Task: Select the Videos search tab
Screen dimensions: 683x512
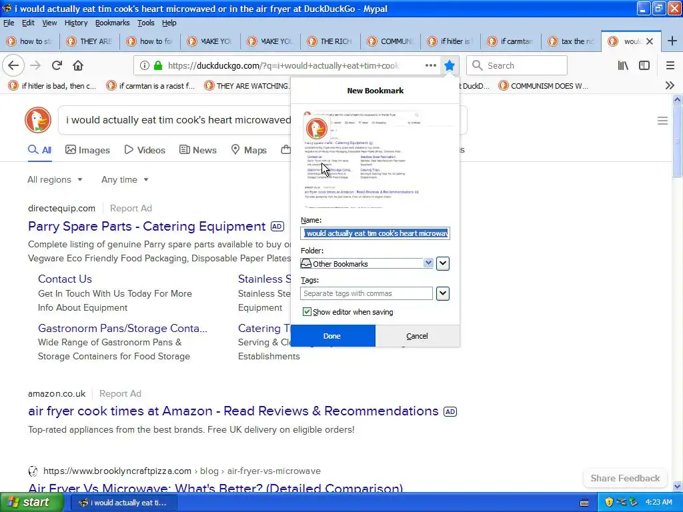Action: click(145, 150)
